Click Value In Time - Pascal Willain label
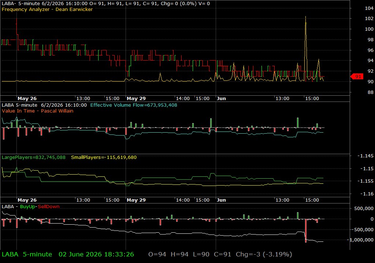 click(38, 111)
